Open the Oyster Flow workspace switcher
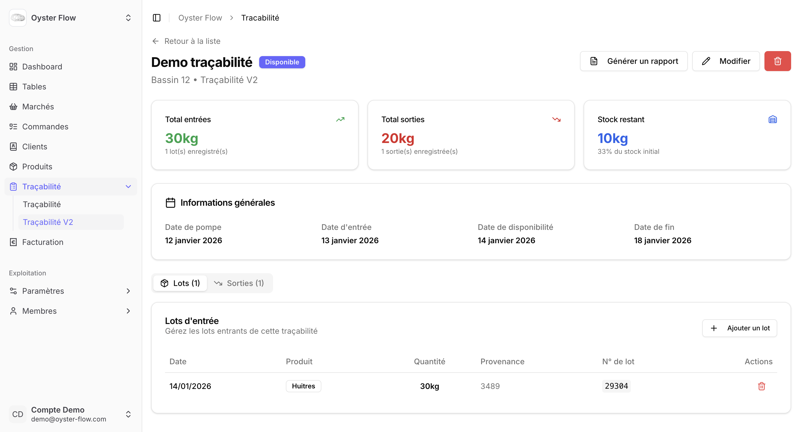 tap(128, 18)
